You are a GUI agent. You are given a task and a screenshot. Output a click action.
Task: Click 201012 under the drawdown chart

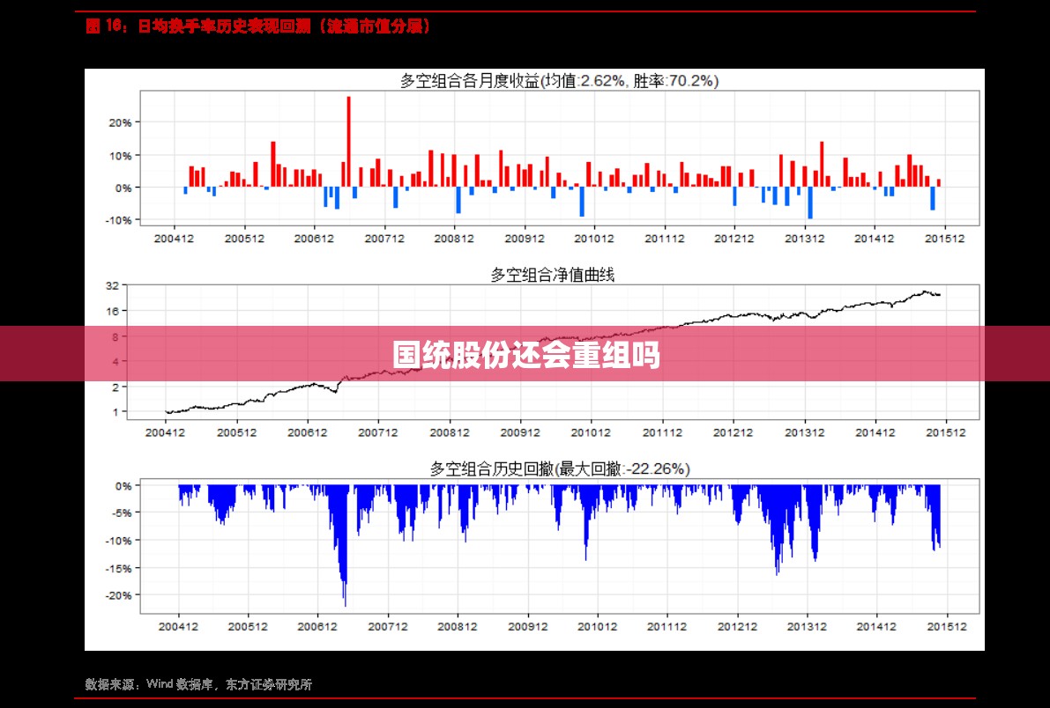click(598, 627)
